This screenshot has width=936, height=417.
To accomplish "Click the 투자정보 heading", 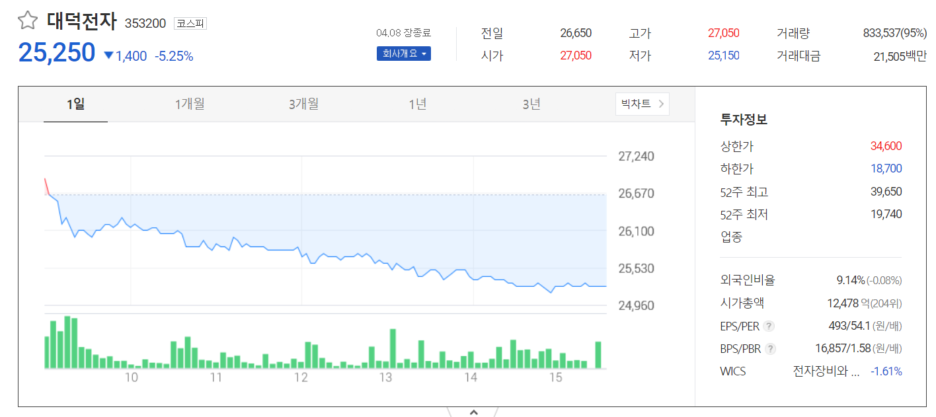I will click(x=744, y=120).
